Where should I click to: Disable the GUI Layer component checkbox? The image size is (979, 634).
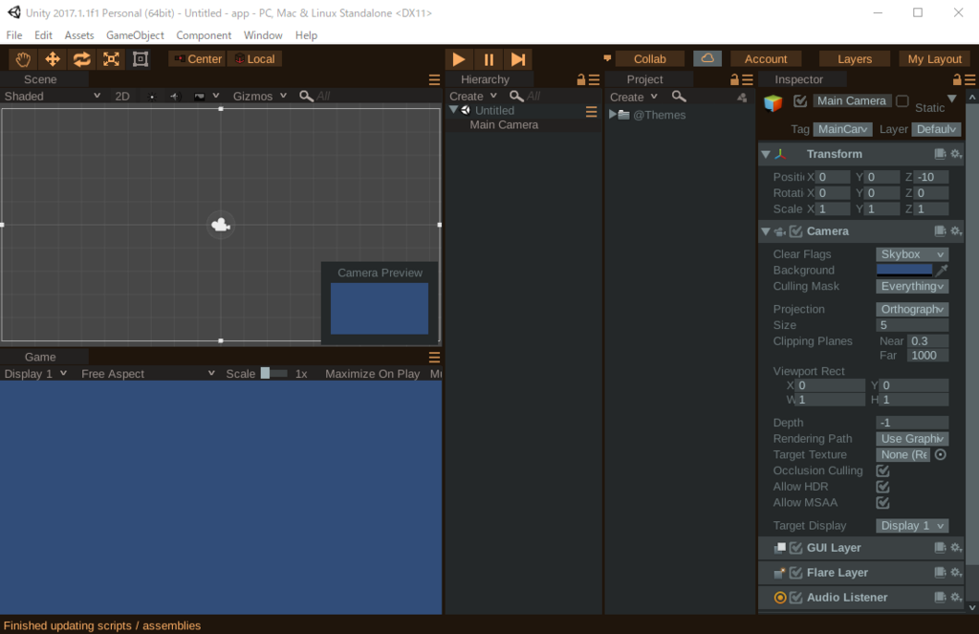(x=796, y=548)
